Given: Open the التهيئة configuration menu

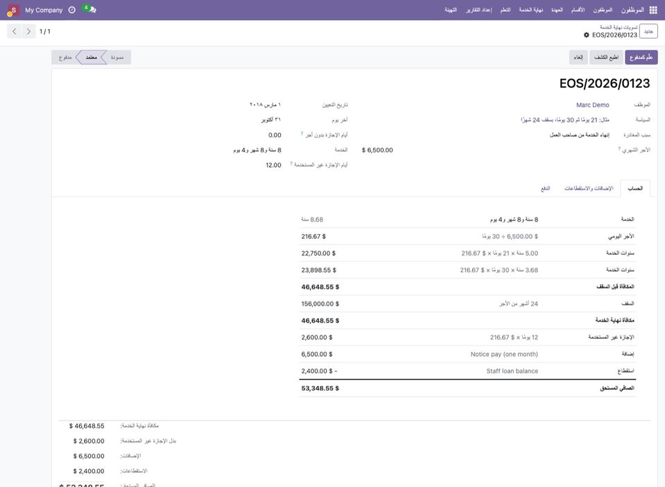Looking at the screenshot, I should pyautogui.click(x=451, y=10).
